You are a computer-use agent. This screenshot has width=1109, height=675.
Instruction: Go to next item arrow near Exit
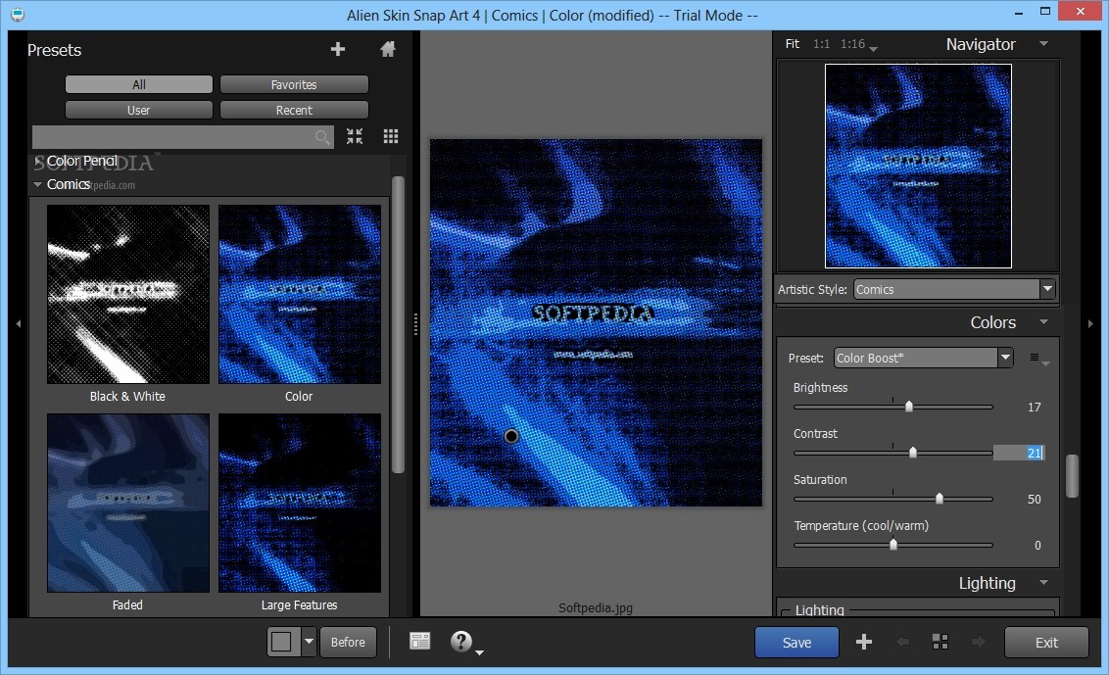click(x=978, y=642)
